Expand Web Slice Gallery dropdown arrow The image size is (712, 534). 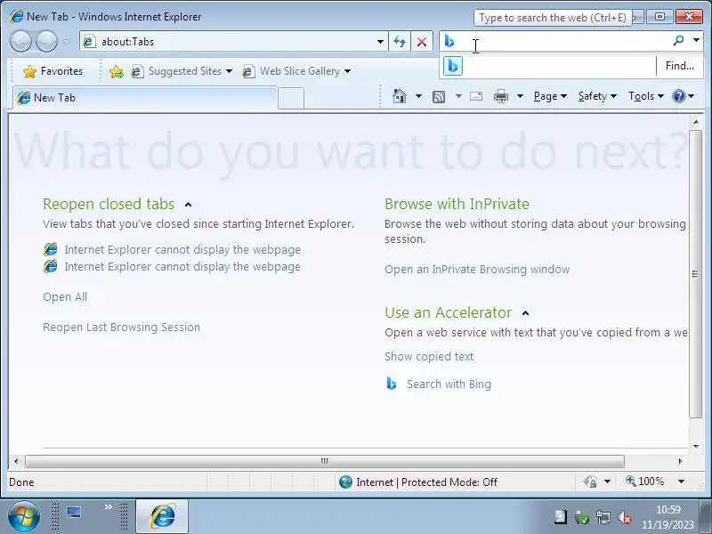point(347,71)
